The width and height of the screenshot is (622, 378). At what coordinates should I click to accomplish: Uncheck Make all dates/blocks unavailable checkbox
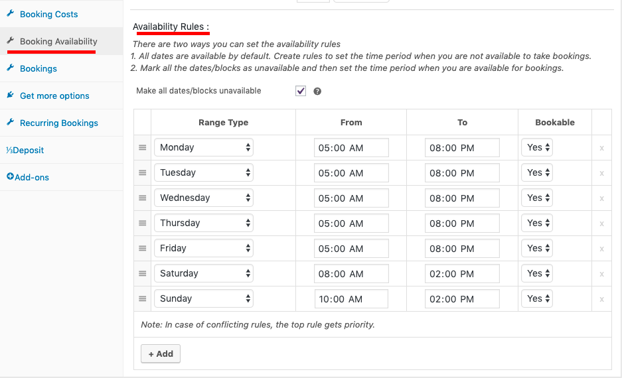click(x=301, y=91)
